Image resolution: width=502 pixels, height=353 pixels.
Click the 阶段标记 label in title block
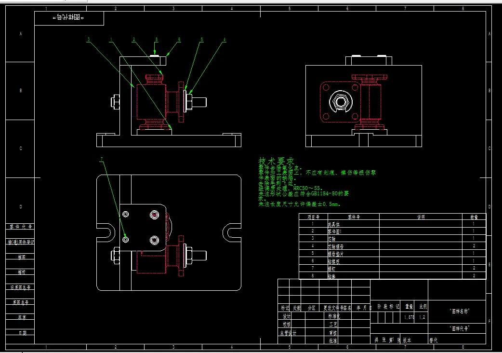click(388, 307)
